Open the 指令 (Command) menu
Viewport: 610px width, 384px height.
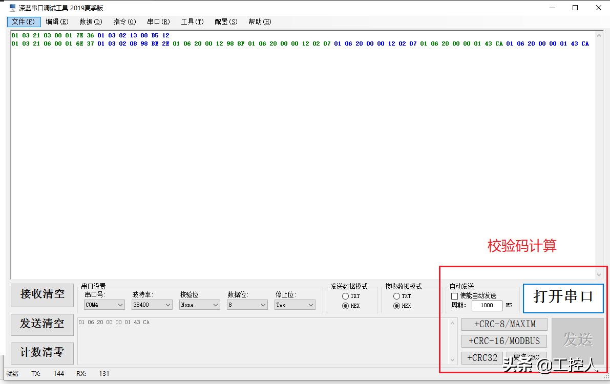[x=124, y=22]
